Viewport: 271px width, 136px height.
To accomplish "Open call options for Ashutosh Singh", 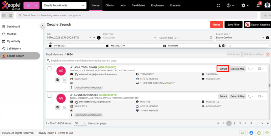I will tap(251, 69).
